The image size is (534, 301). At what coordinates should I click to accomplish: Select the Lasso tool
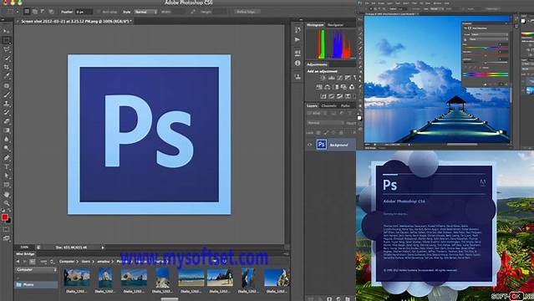tap(6, 49)
